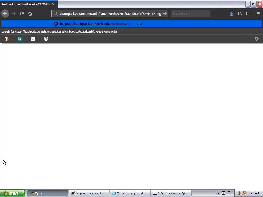Click the Search box field
The height and width of the screenshot is (197, 263).
point(191,14)
